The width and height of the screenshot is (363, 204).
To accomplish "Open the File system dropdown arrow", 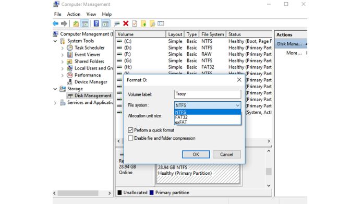I will [x=237, y=105].
